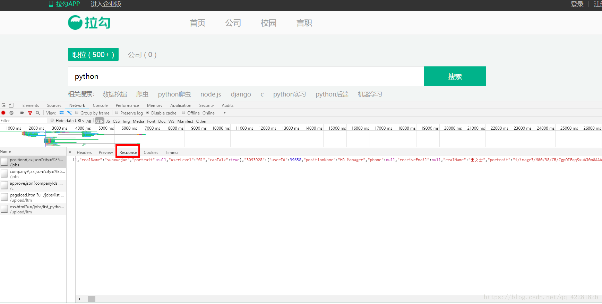Show the Timing tab of request
602x304 pixels.
point(171,153)
